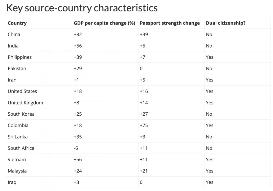Click the Iran country cell
This screenshot has height=191, width=273.
(12, 80)
